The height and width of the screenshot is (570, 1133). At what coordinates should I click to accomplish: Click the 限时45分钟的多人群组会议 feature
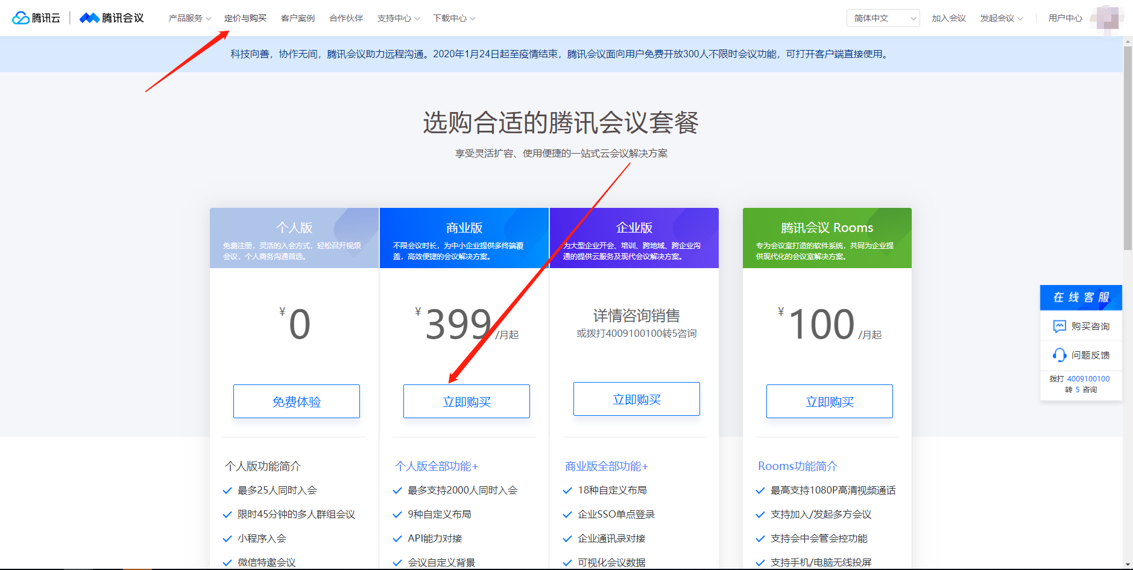point(297,514)
